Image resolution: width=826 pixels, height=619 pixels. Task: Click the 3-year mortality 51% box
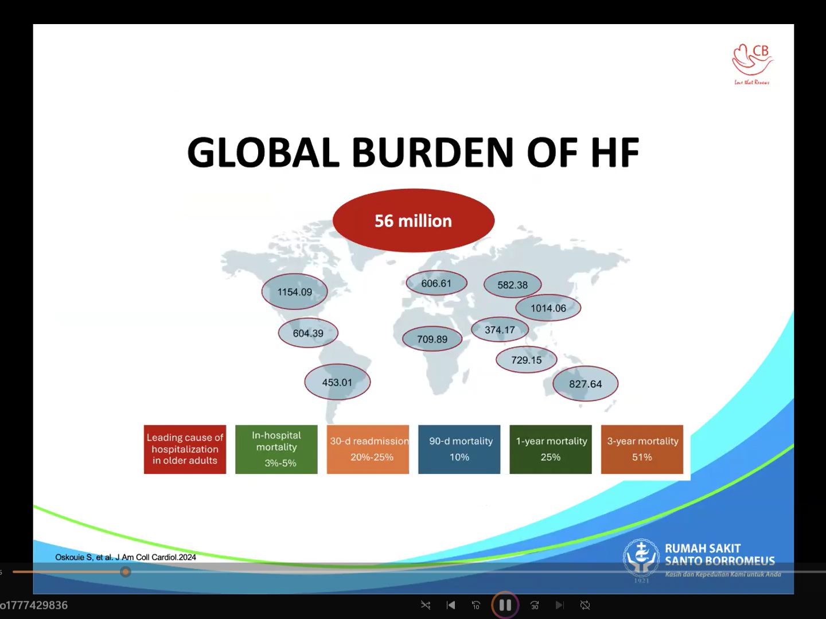coord(642,449)
